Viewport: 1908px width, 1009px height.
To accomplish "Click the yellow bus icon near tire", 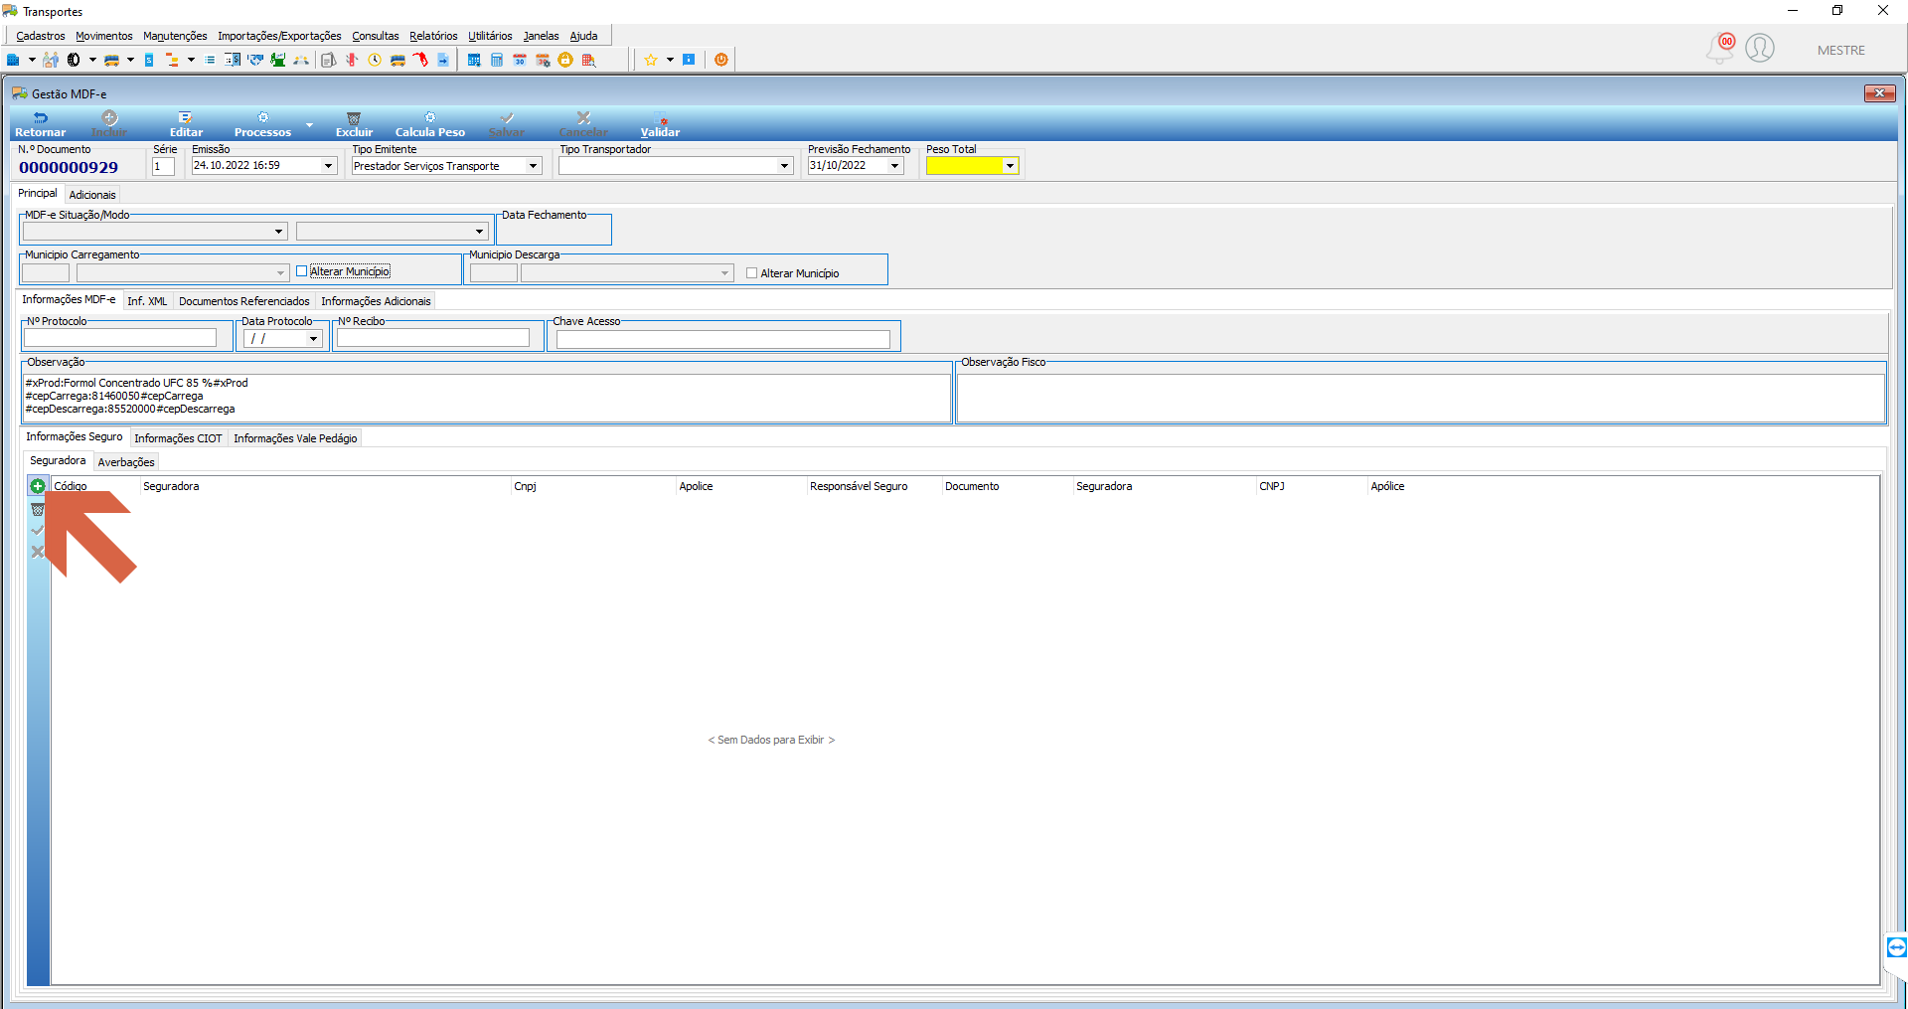I will (x=111, y=60).
